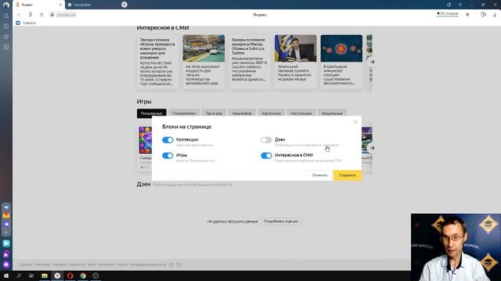Open the Головоломки games tab
This screenshot has width=501, height=281.
pyautogui.click(x=184, y=113)
